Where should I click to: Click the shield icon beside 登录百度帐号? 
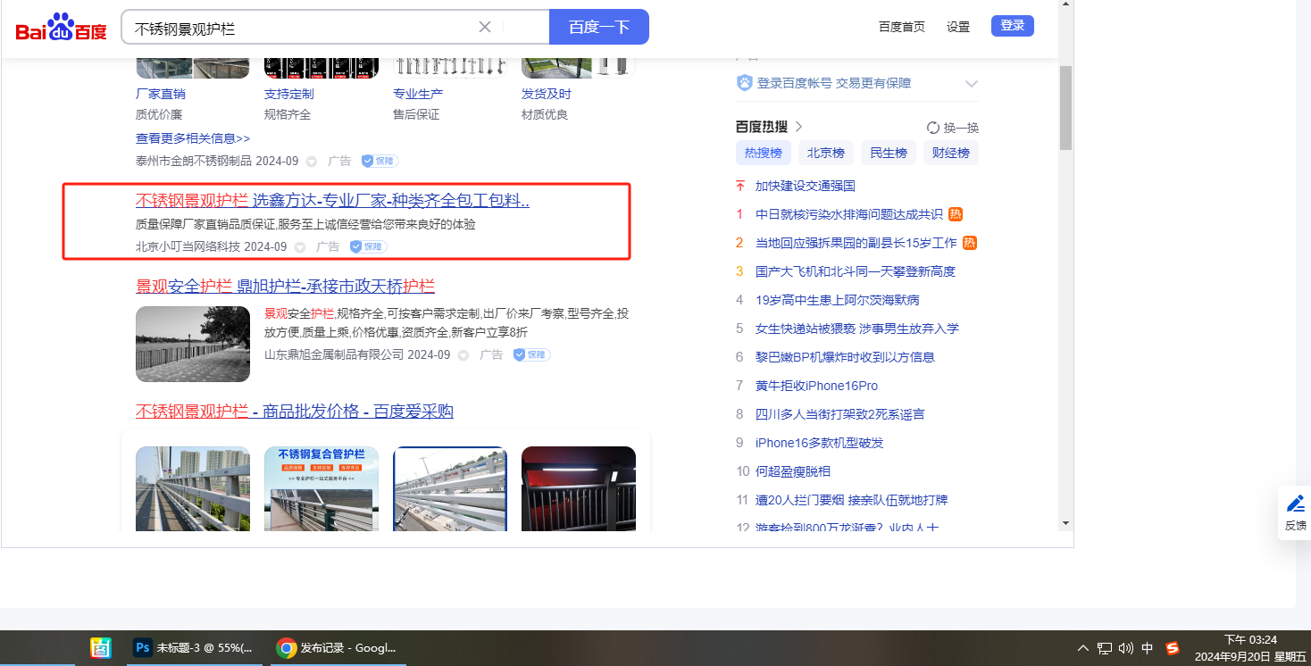pos(745,83)
